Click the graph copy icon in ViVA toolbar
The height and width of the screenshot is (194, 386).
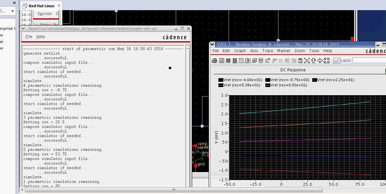pyautogui.click(x=268, y=61)
